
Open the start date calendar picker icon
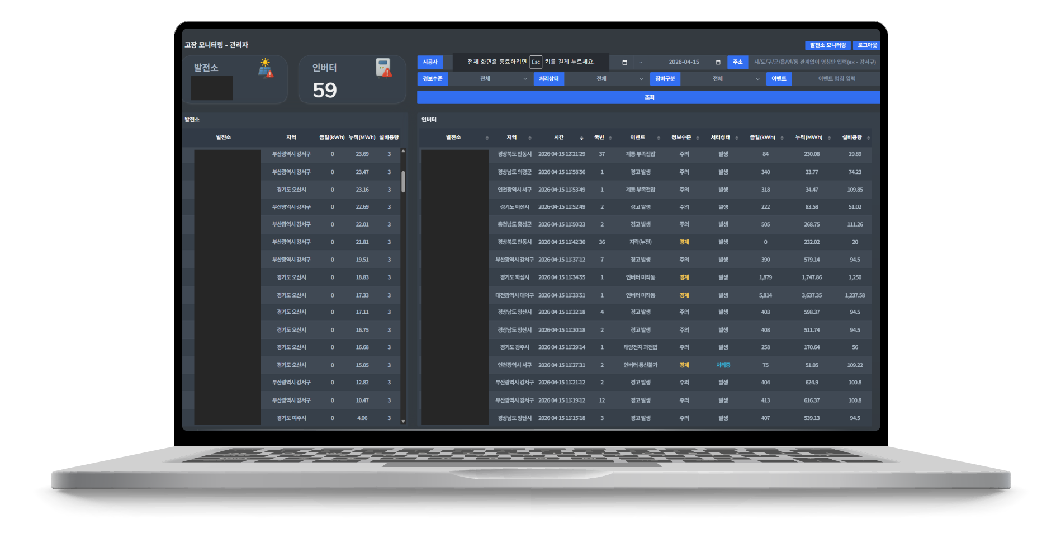point(624,62)
